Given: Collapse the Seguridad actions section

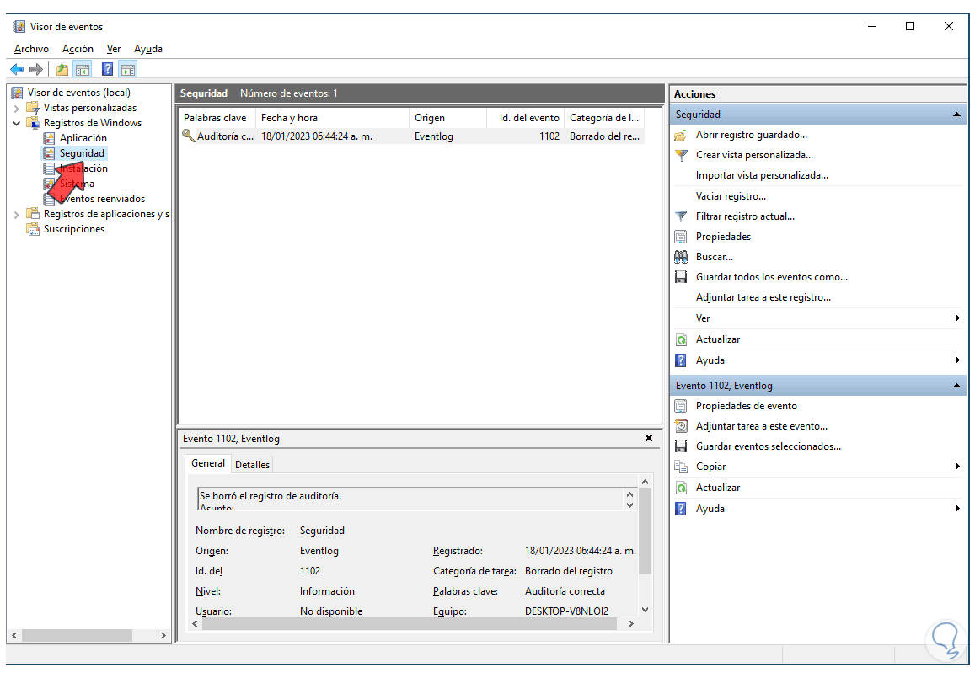Looking at the screenshot, I should [x=956, y=115].
